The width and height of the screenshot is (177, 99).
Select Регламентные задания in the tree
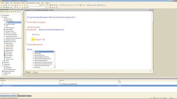click(x=11, y=35)
